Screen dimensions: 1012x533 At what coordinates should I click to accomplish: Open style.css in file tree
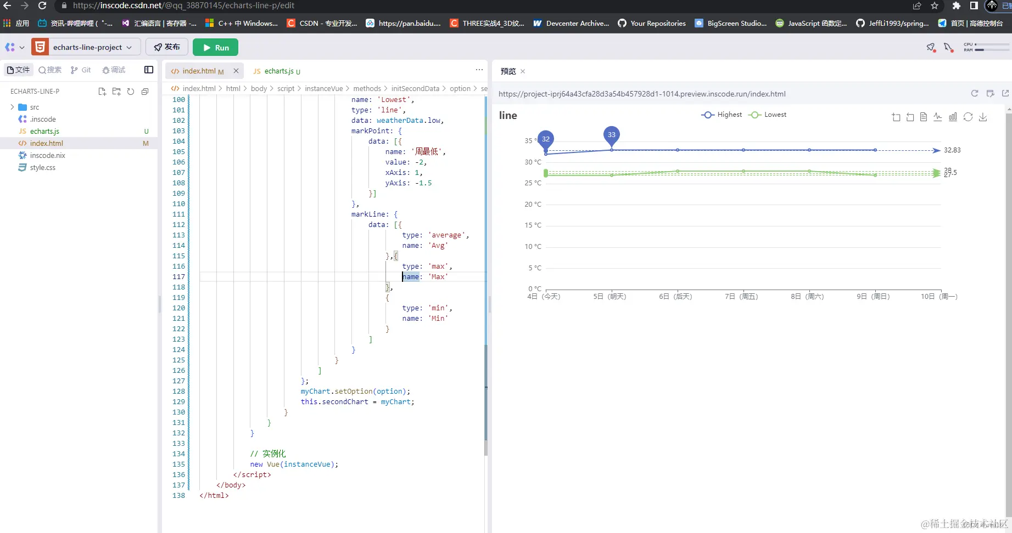43,167
